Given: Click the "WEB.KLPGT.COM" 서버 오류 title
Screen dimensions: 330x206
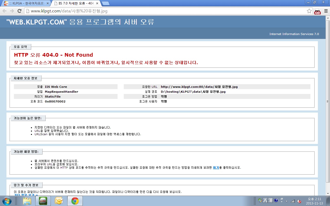Looking at the screenshot, I should [x=80, y=22].
